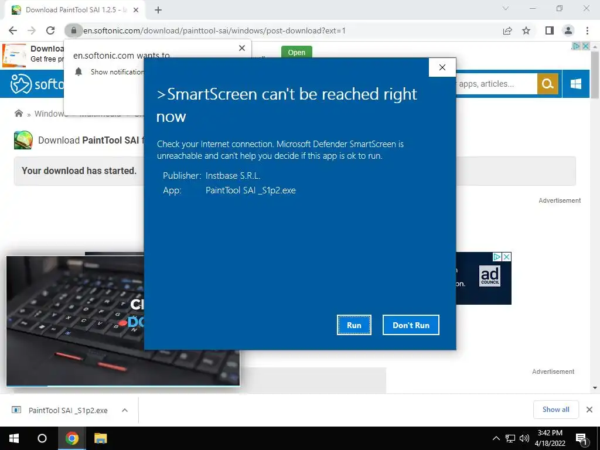Select the Windows platform icon on Softonic
This screenshot has width=600, height=450.
tap(576, 83)
